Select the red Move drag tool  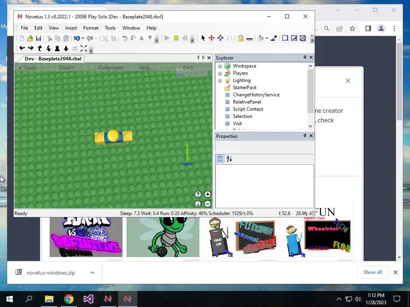coord(211,38)
